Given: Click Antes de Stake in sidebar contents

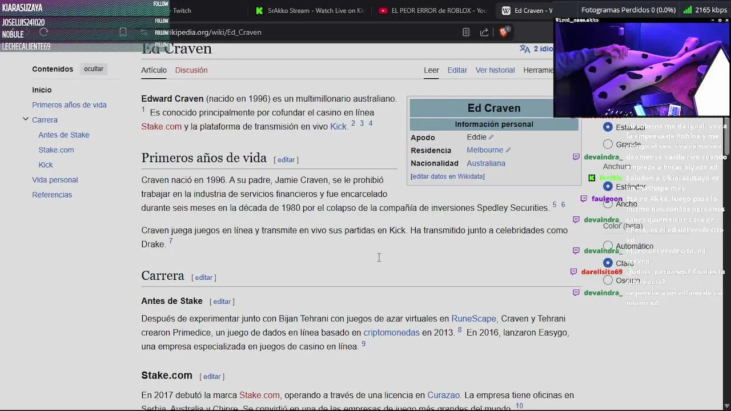Looking at the screenshot, I should 64,135.
